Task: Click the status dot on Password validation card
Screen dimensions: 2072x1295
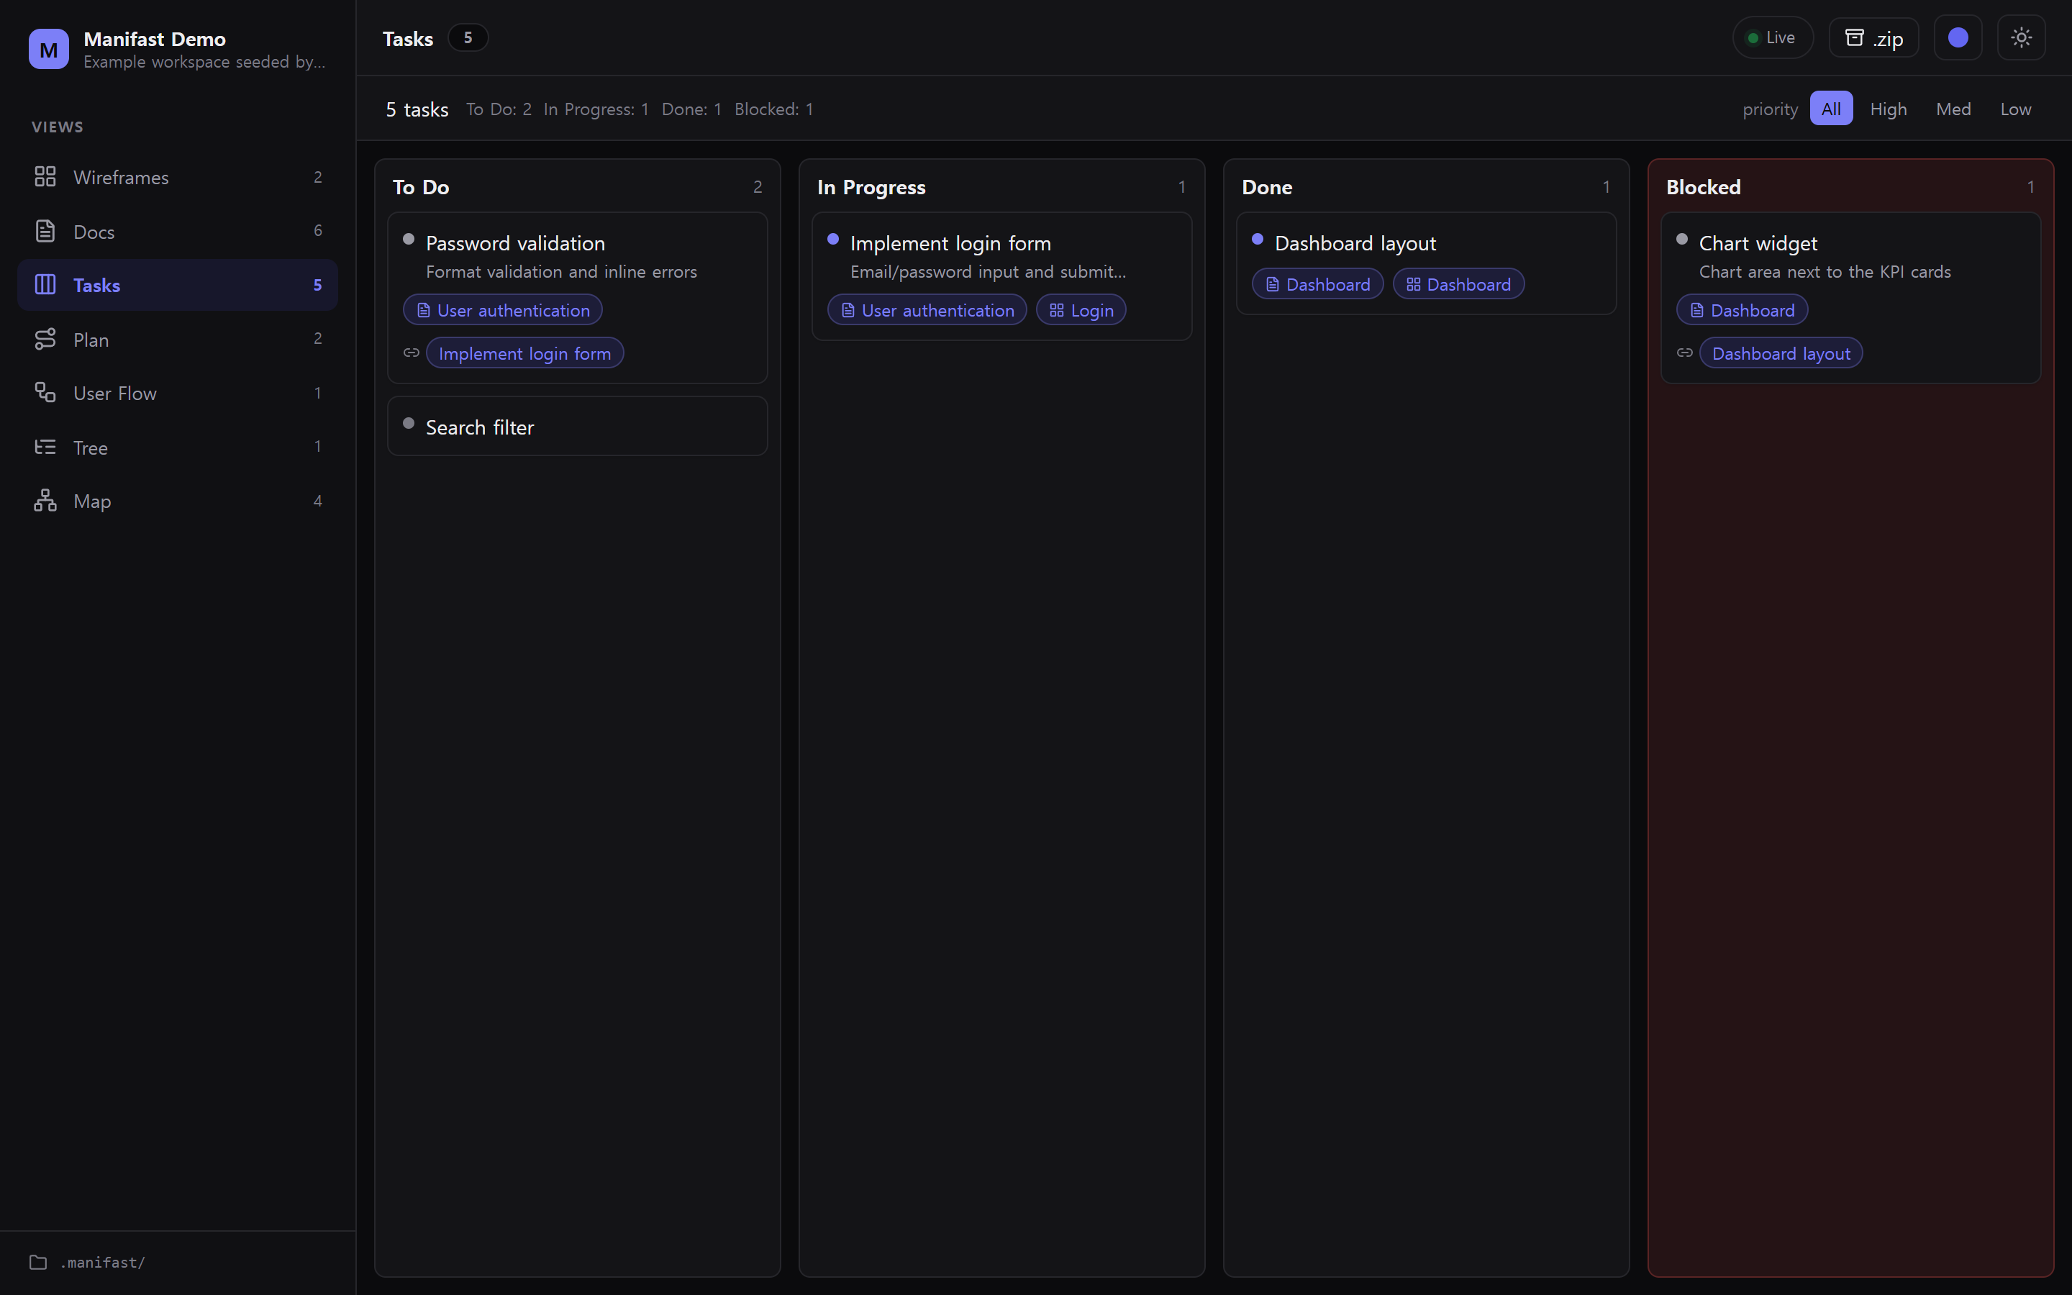Action: (x=409, y=239)
